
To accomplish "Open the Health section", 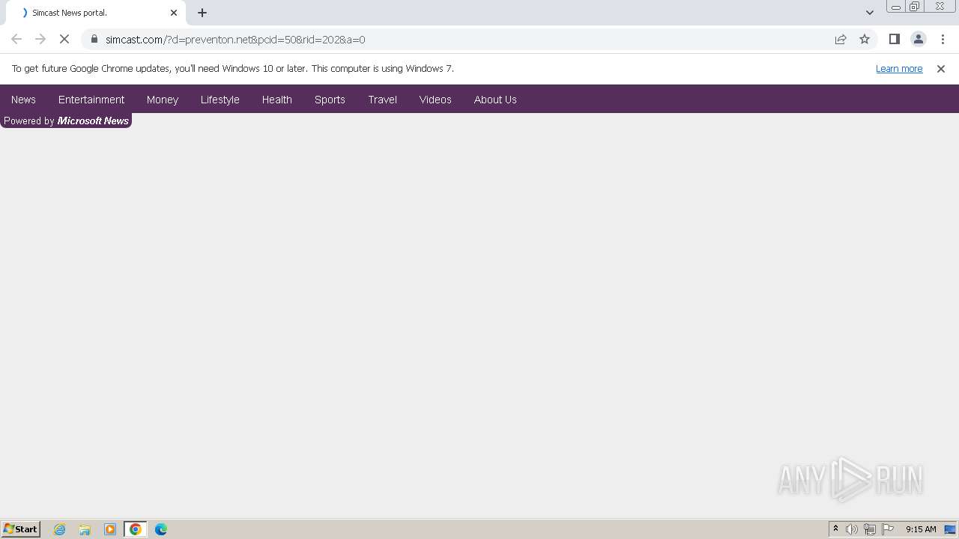I will tap(277, 100).
